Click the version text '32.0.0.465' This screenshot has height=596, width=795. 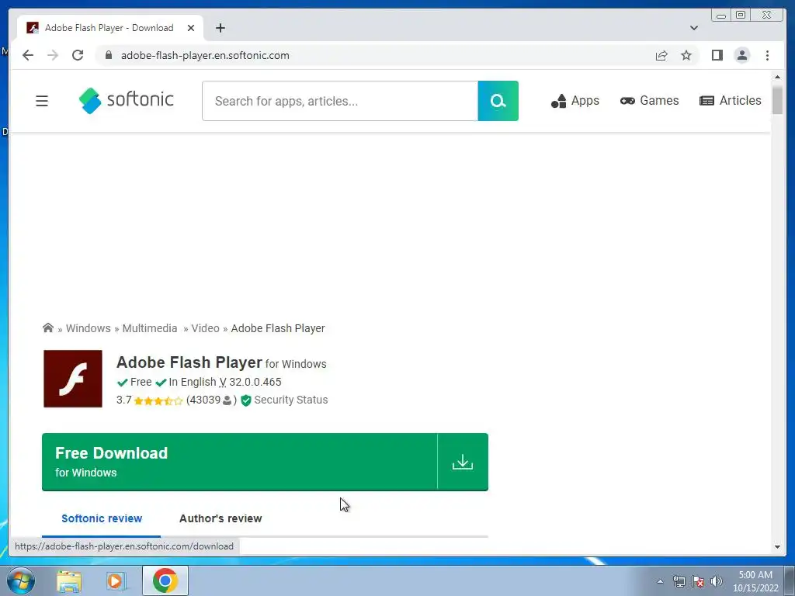(255, 382)
